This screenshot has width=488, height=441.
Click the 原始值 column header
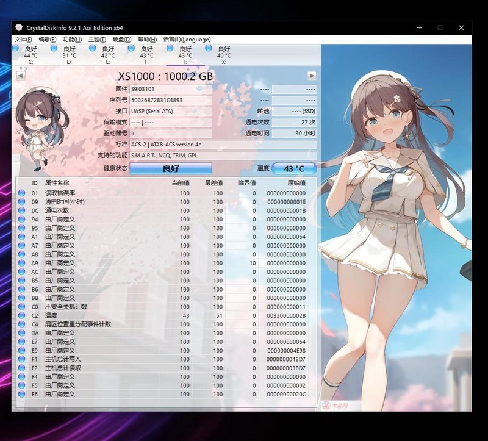296,182
